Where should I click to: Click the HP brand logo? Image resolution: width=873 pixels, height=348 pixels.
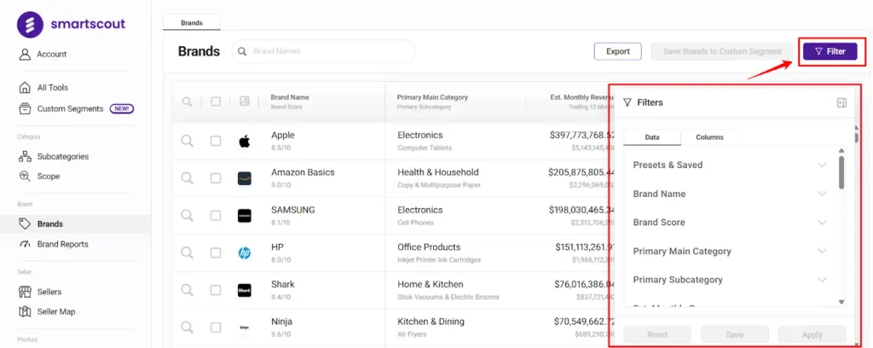point(245,253)
